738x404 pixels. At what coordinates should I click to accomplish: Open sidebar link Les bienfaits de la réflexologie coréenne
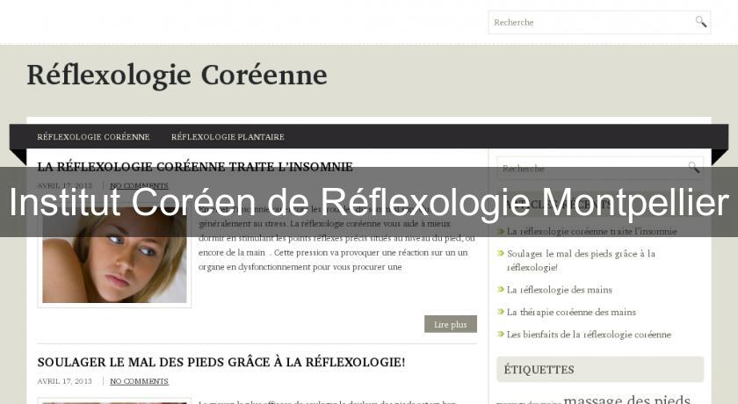pyautogui.click(x=589, y=335)
